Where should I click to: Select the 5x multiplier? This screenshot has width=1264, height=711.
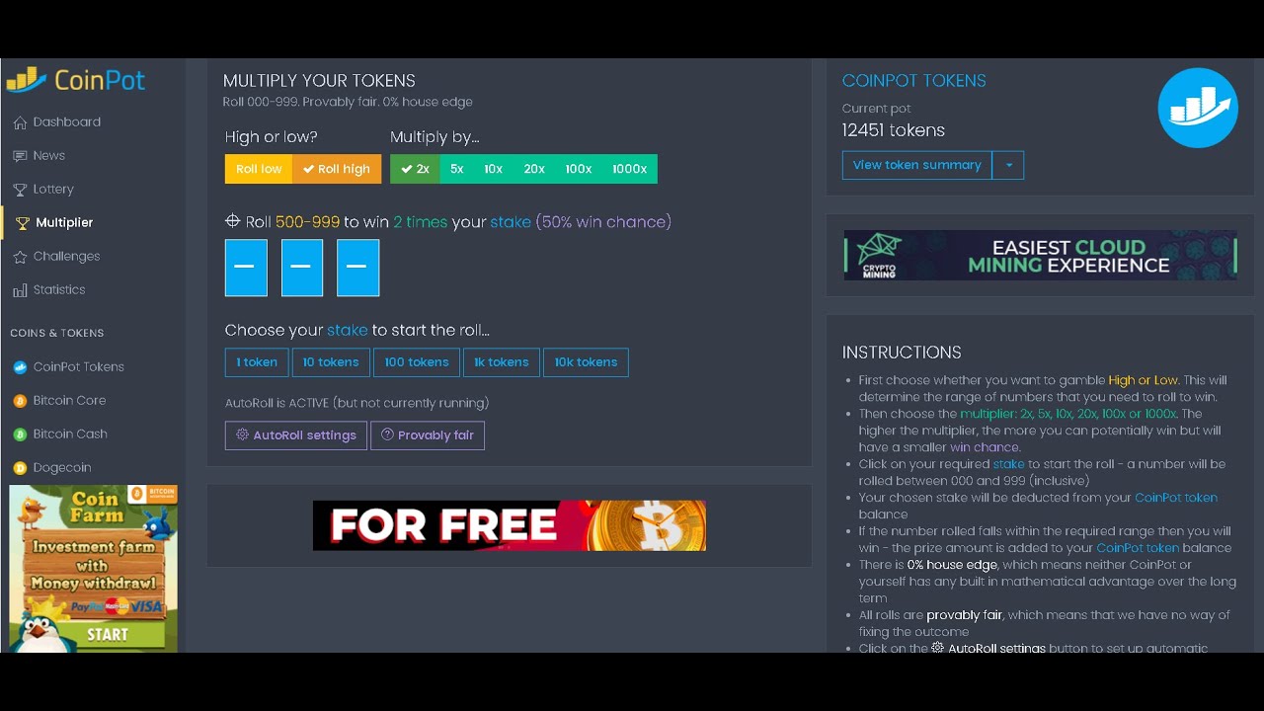457,169
